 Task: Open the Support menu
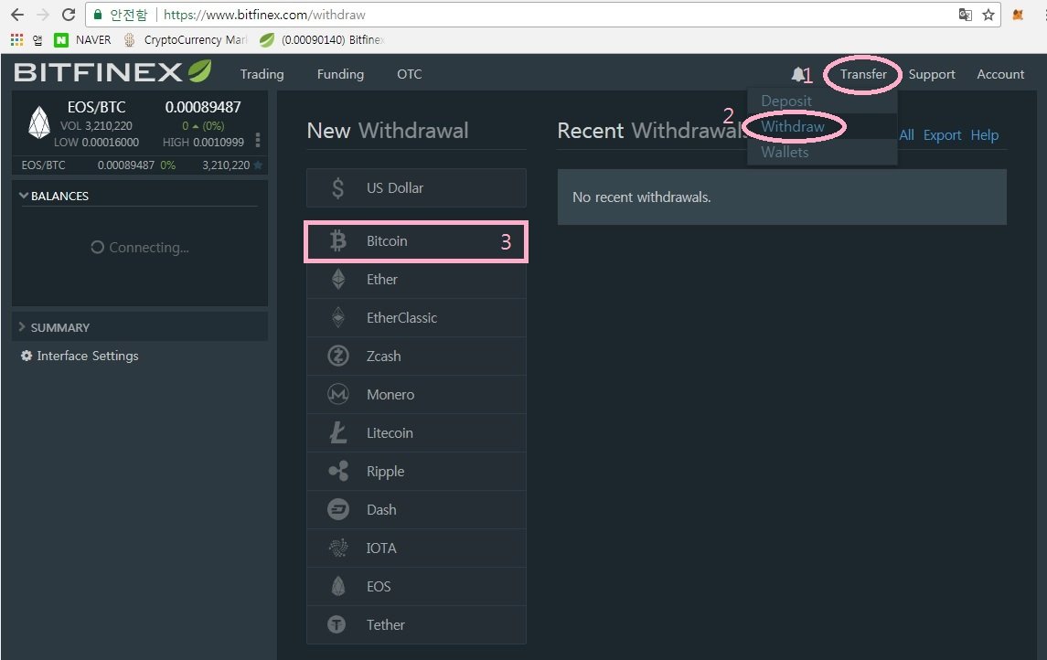pyautogui.click(x=932, y=74)
